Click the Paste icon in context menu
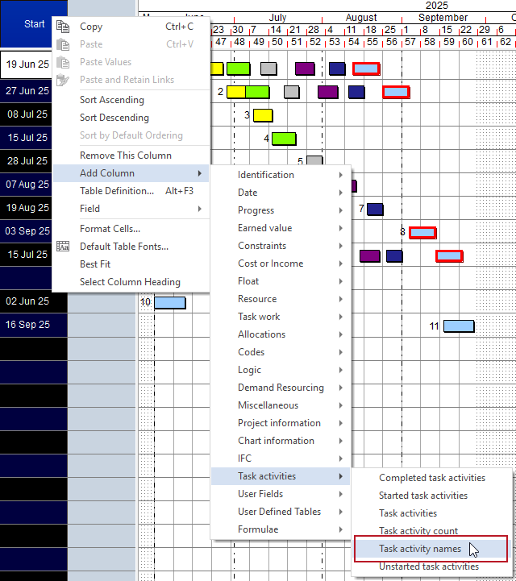 [63, 44]
